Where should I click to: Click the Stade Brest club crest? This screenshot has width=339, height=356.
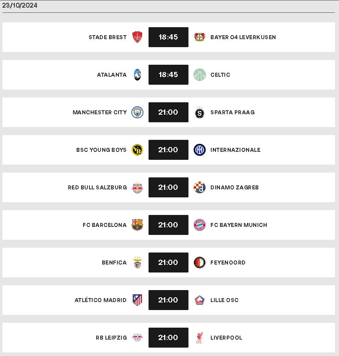coord(137,37)
